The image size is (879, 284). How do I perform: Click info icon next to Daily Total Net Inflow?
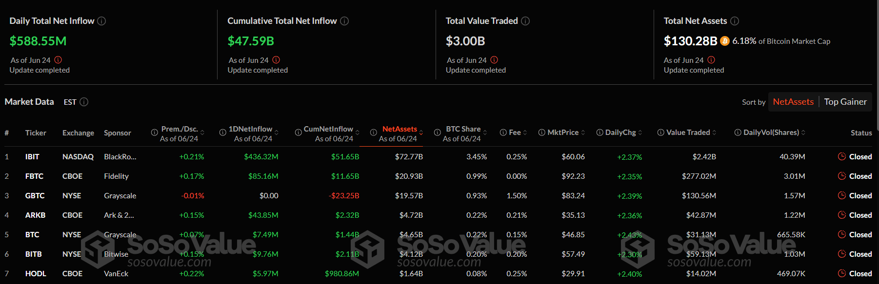tap(101, 21)
